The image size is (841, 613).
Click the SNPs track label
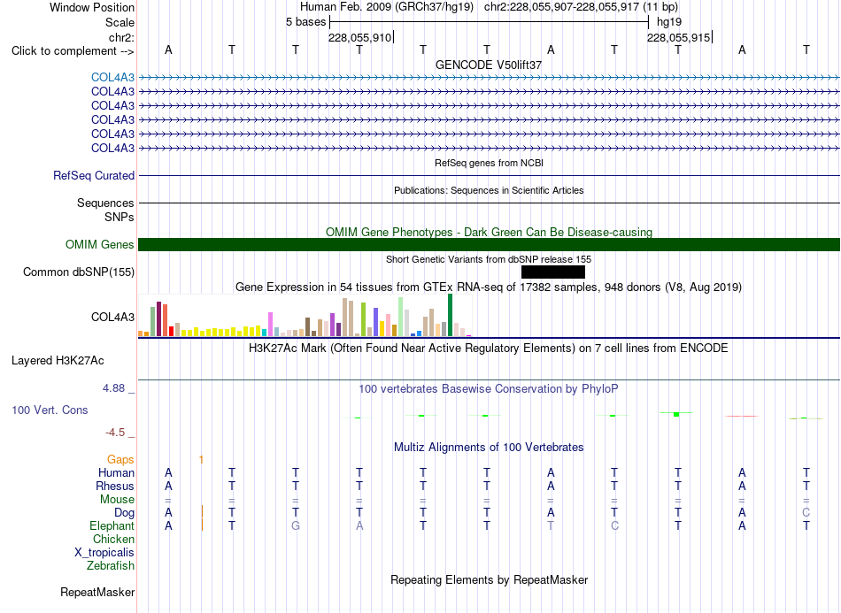[x=120, y=217]
